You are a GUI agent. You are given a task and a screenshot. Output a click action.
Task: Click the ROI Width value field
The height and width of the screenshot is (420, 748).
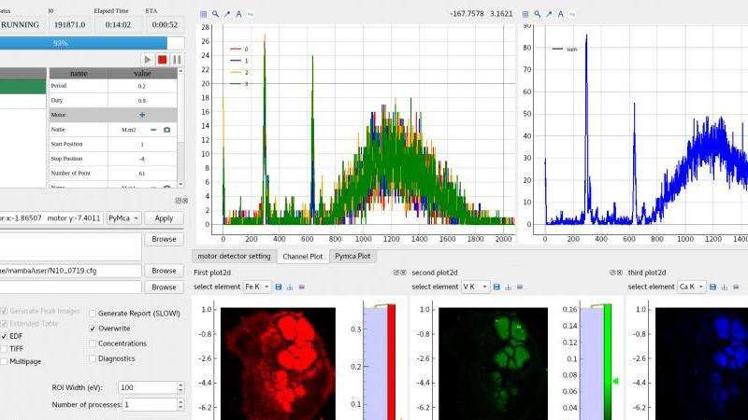[148, 387]
